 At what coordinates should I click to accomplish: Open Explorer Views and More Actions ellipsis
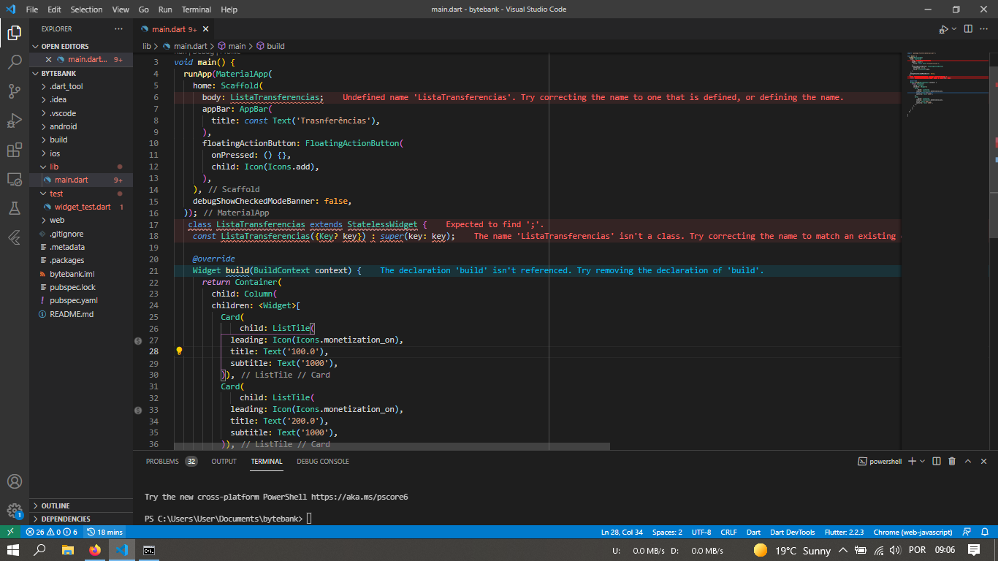click(x=119, y=29)
